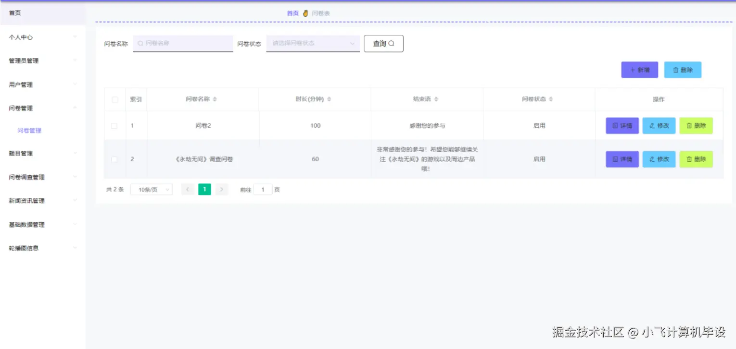Click the sort arrows beside 问卷名称 column header
Viewport: 736px width, 349px height.
click(x=215, y=99)
